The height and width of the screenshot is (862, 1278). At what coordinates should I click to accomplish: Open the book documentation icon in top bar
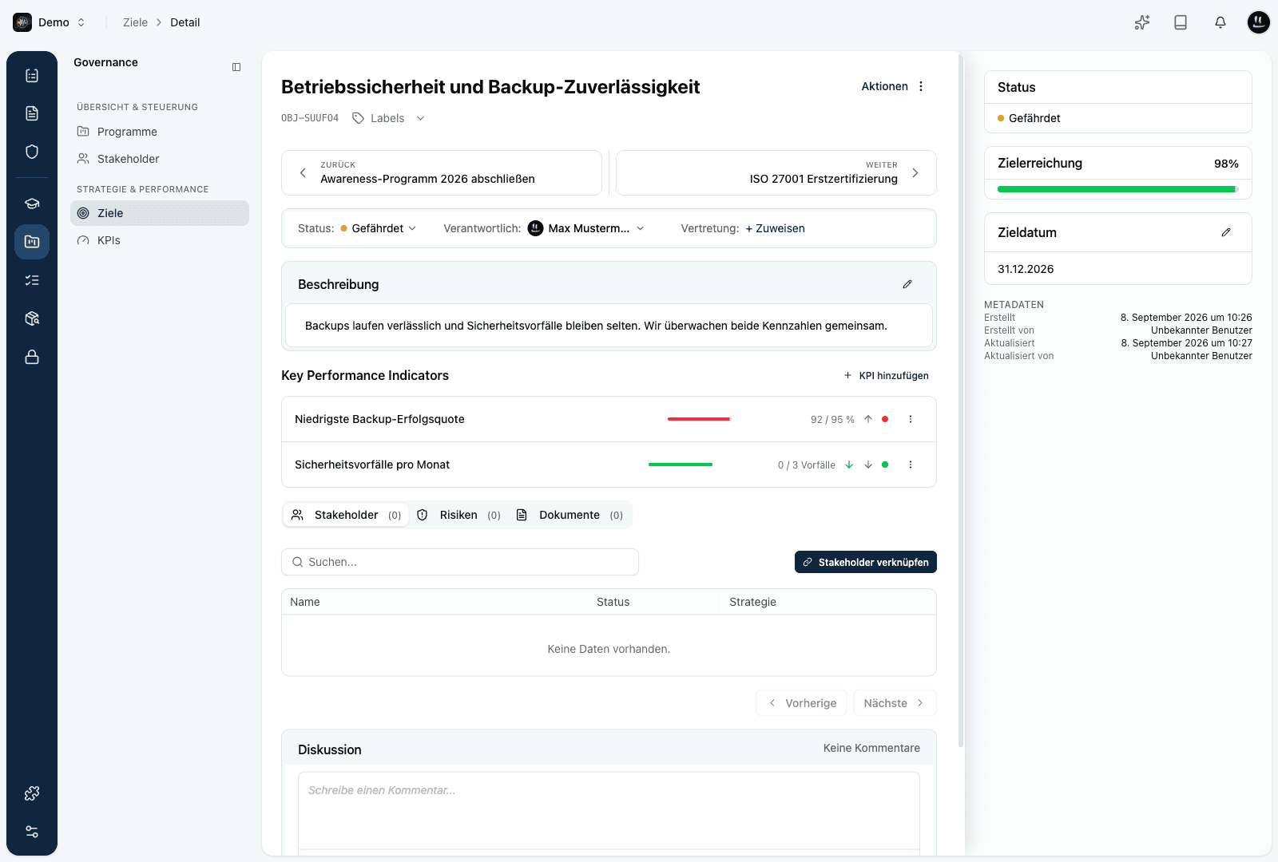click(1181, 22)
